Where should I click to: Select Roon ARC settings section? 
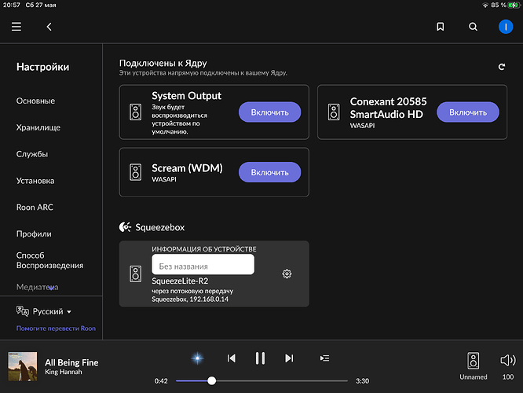[35, 208]
